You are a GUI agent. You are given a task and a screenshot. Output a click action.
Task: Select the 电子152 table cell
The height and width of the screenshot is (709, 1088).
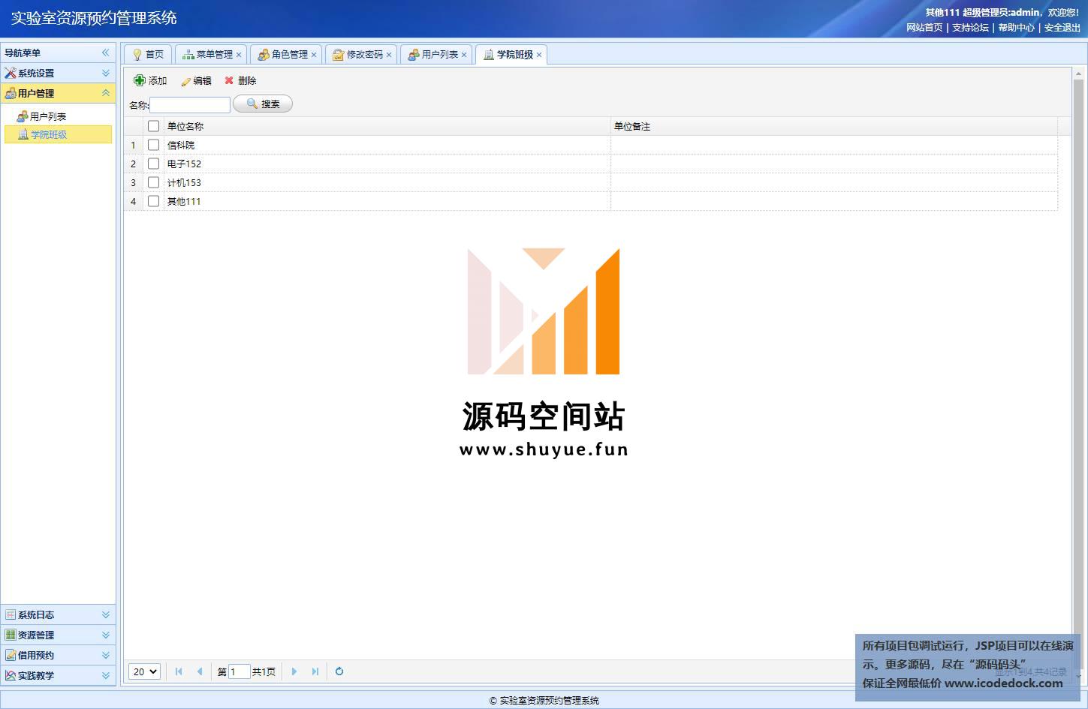pos(387,164)
